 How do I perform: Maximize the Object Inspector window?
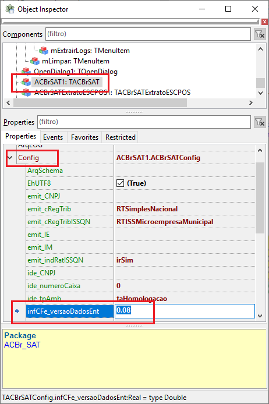pos(228,9)
